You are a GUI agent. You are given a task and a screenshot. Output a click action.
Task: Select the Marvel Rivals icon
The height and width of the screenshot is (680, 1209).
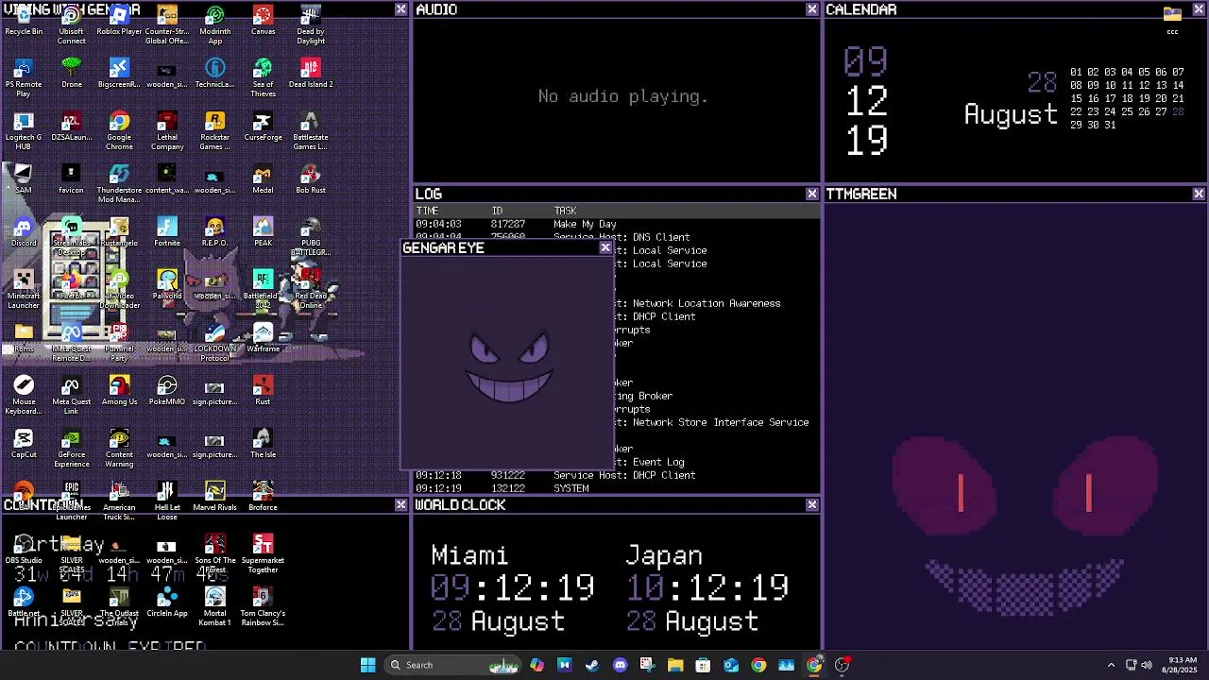click(x=214, y=498)
